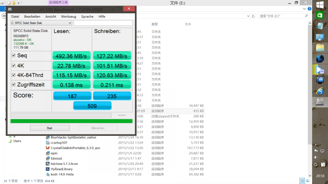Open the Bearbeiten menu

(32, 16)
